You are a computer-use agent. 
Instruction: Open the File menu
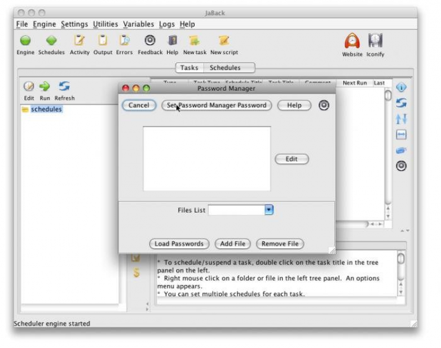click(x=22, y=24)
